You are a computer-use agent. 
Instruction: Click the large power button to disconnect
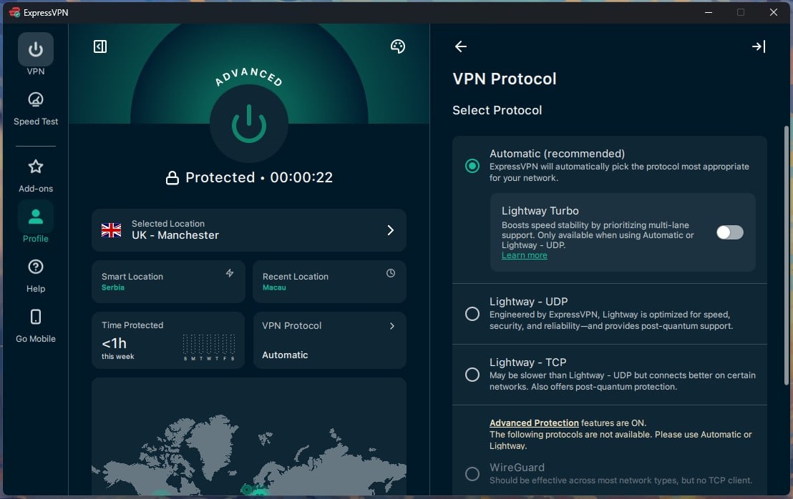249,124
